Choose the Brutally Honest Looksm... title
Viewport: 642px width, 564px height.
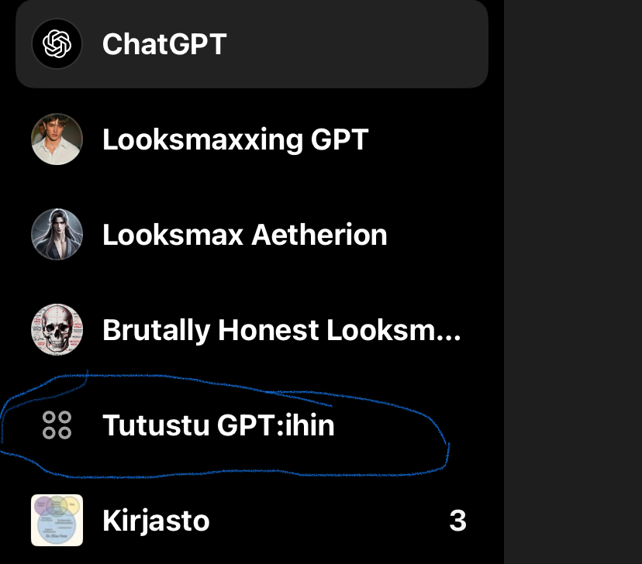281,331
